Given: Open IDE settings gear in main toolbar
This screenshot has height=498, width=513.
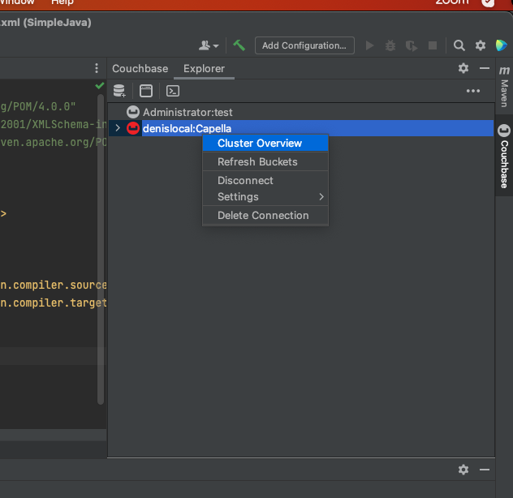Looking at the screenshot, I should tap(481, 45).
